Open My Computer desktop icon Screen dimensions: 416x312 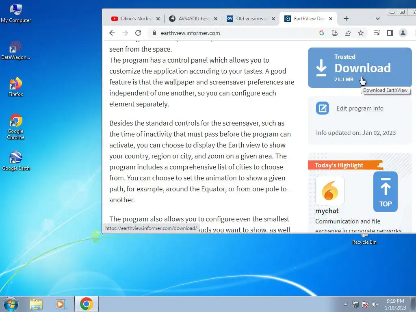pos(16,13)
